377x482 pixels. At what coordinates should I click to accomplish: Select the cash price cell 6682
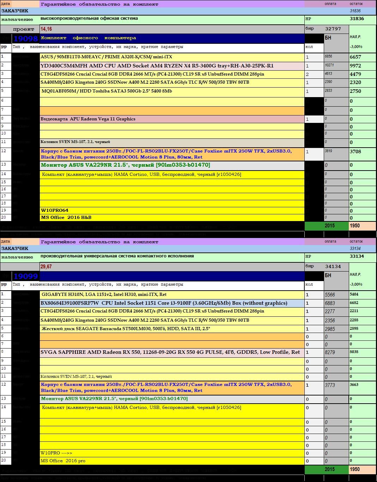(363, 303)
